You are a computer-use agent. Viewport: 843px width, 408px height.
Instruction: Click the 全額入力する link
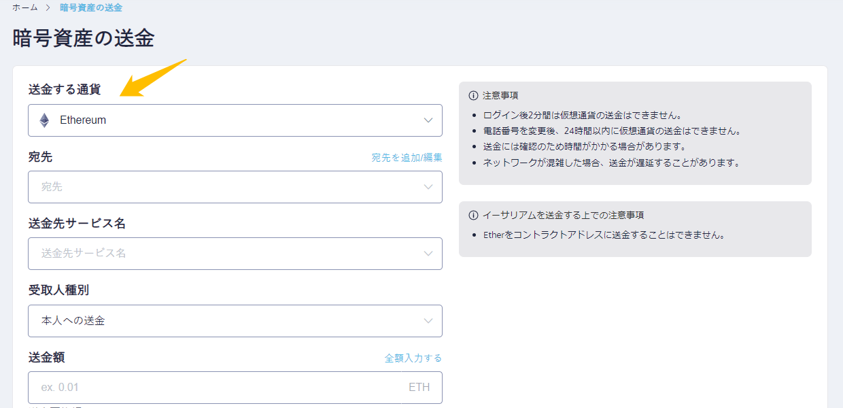413,358
